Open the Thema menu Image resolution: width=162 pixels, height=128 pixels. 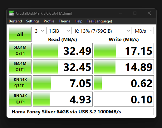point(64,21)
